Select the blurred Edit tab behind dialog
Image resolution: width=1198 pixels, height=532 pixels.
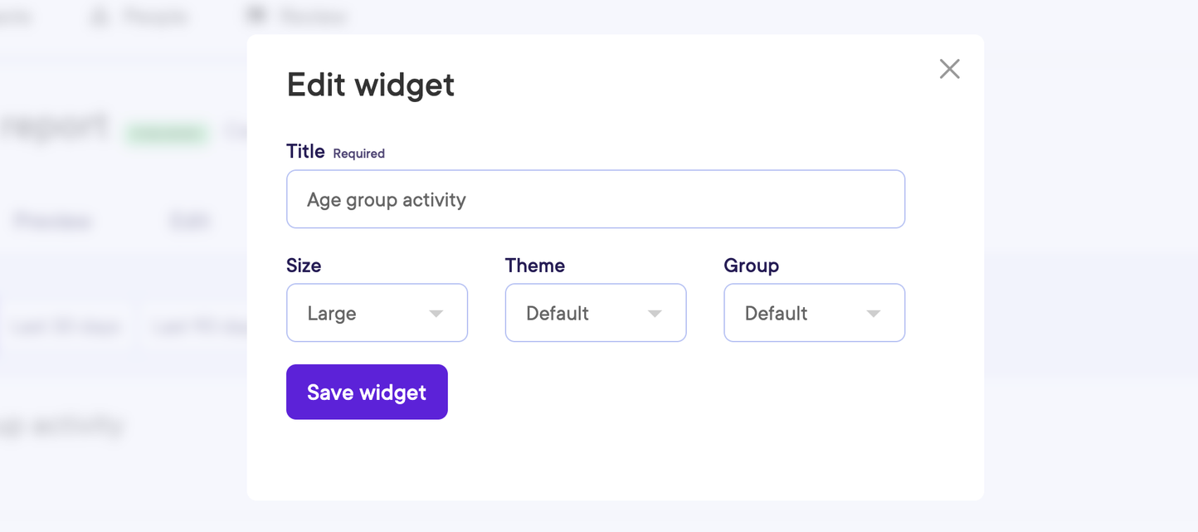[x=190, y=221]
